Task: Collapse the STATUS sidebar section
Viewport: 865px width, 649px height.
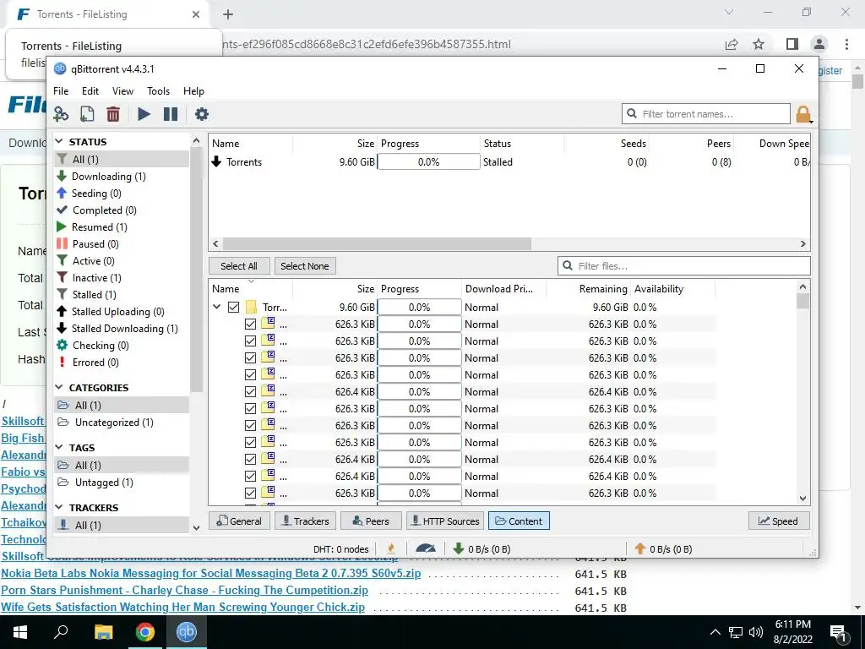Action: coord(59,142)
